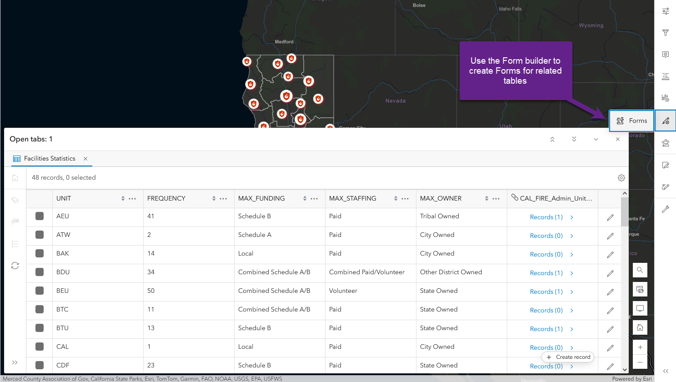Select the Facilities Statistics tab
Screen dimensions: 676x382
pos(49,159)
